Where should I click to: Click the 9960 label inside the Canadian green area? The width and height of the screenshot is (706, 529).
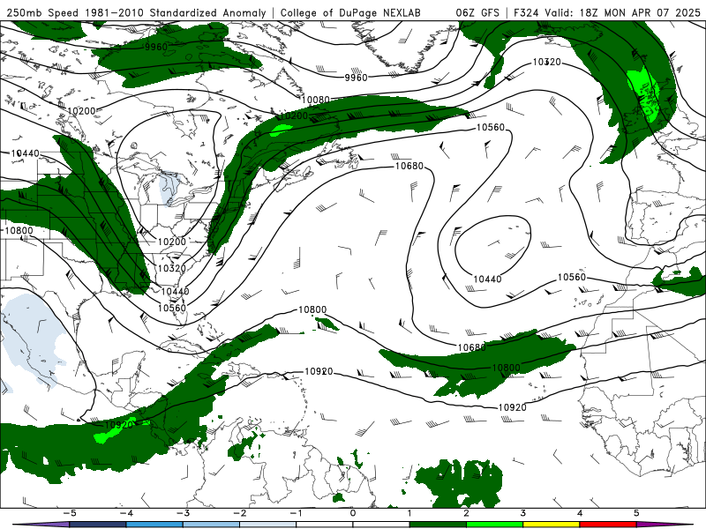tap(156, 47)
